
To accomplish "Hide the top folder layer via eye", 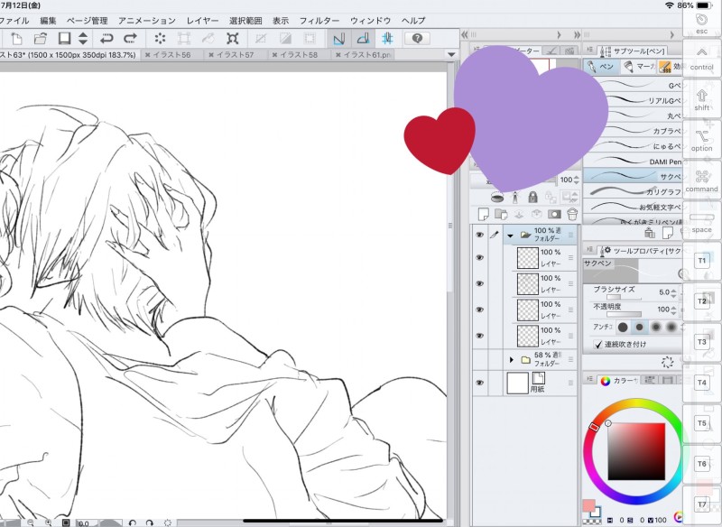I will pyautogui.click(x=479, y=235).
